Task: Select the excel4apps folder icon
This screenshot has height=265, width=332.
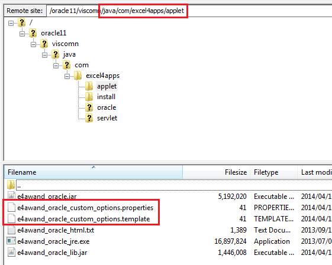Action: 78,76
